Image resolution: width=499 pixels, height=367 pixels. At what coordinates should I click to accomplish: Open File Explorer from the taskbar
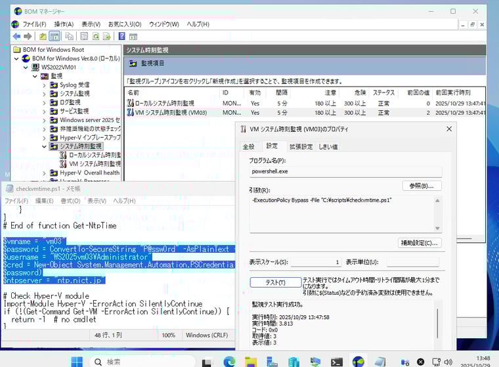click(250, 362)
